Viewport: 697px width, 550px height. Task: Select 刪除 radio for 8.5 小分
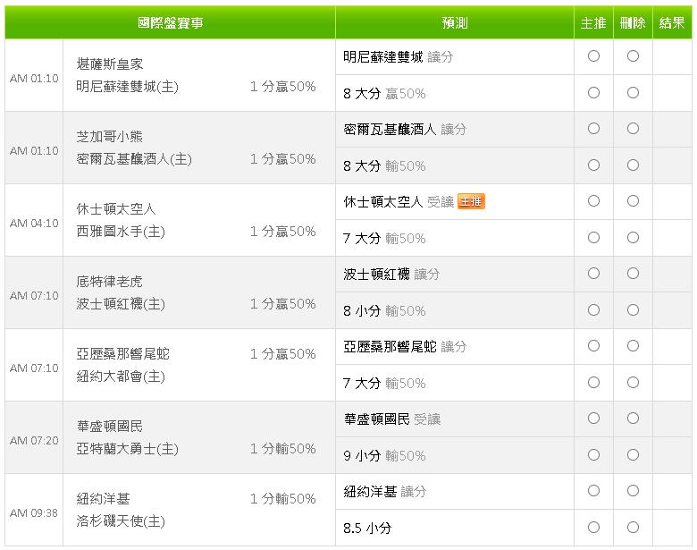tap(633, 528)
